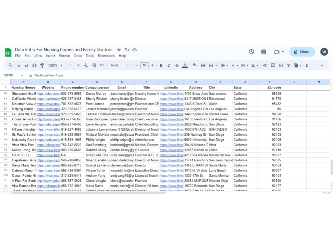This screenshot has height=250, width=333.
Task: Open the Help menu
Action: tap(122, 56)
